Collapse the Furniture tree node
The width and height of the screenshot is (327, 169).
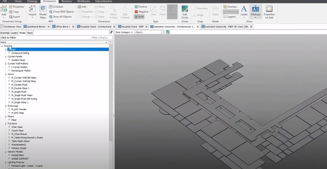pyautogui.click(x=6, y=124)
